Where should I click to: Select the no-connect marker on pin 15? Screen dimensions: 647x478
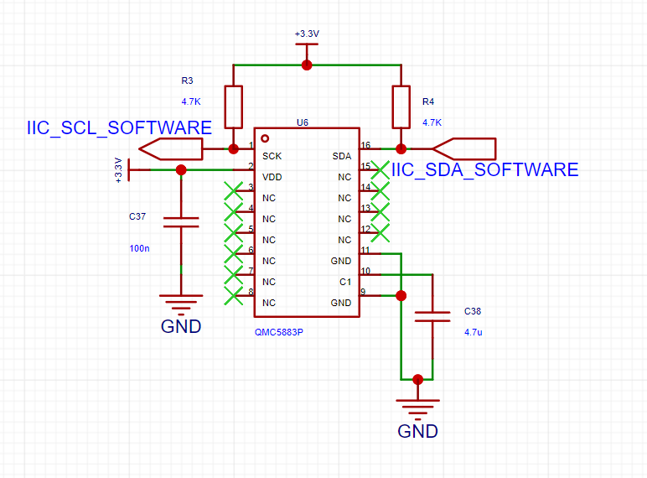(380, 169)
